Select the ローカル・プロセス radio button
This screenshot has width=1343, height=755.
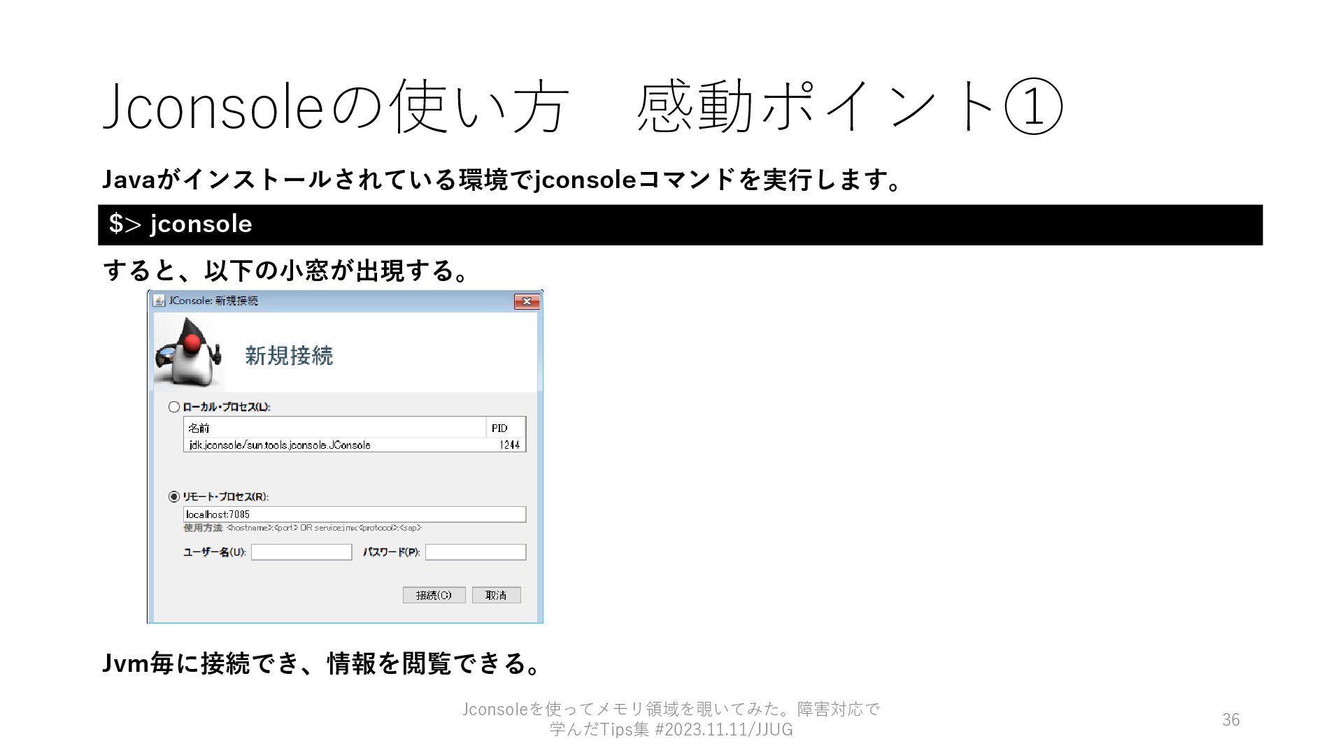tap(174, 407)
